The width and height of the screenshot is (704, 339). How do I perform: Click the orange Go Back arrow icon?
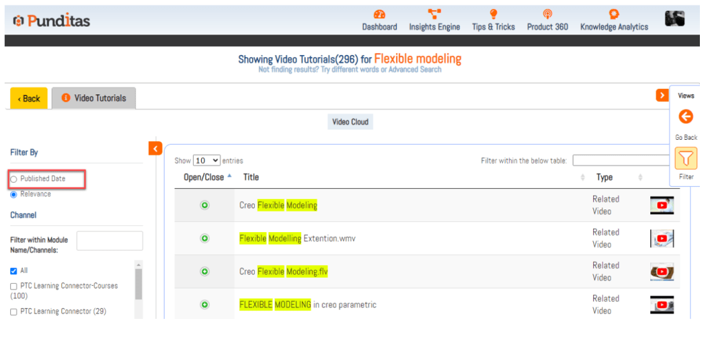click(685, 117)
